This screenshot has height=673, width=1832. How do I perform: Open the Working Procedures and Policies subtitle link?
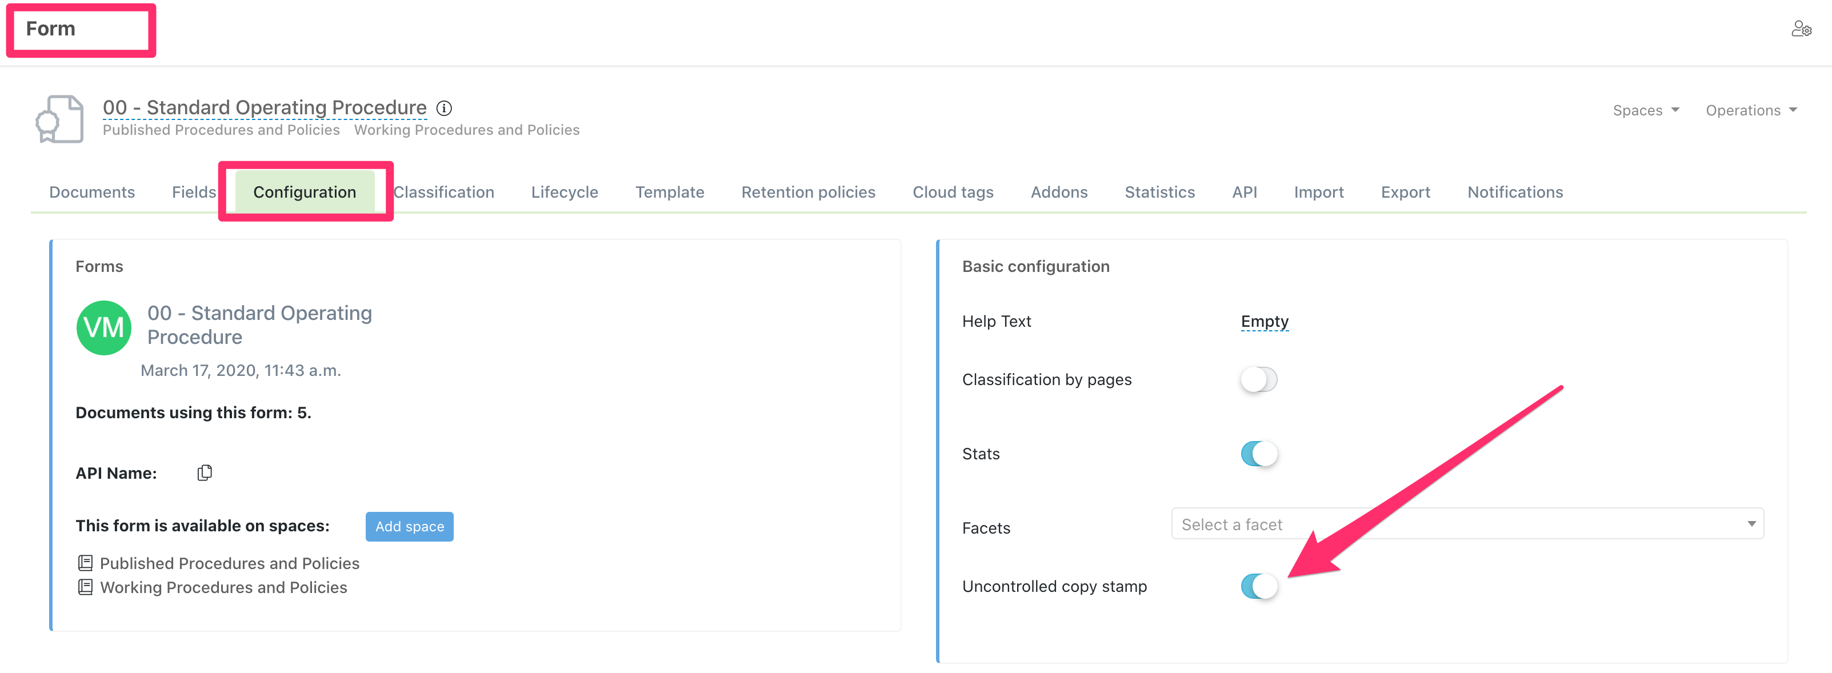pyautogui.click(x=466, y=130)
